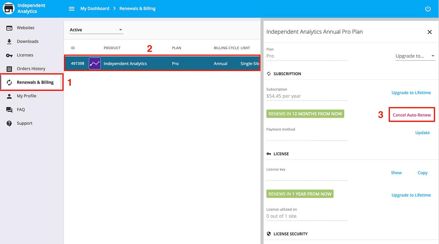Open My Profile page

click(x=26, y=96)
